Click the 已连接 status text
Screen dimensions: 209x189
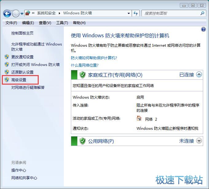coord(187,75)
